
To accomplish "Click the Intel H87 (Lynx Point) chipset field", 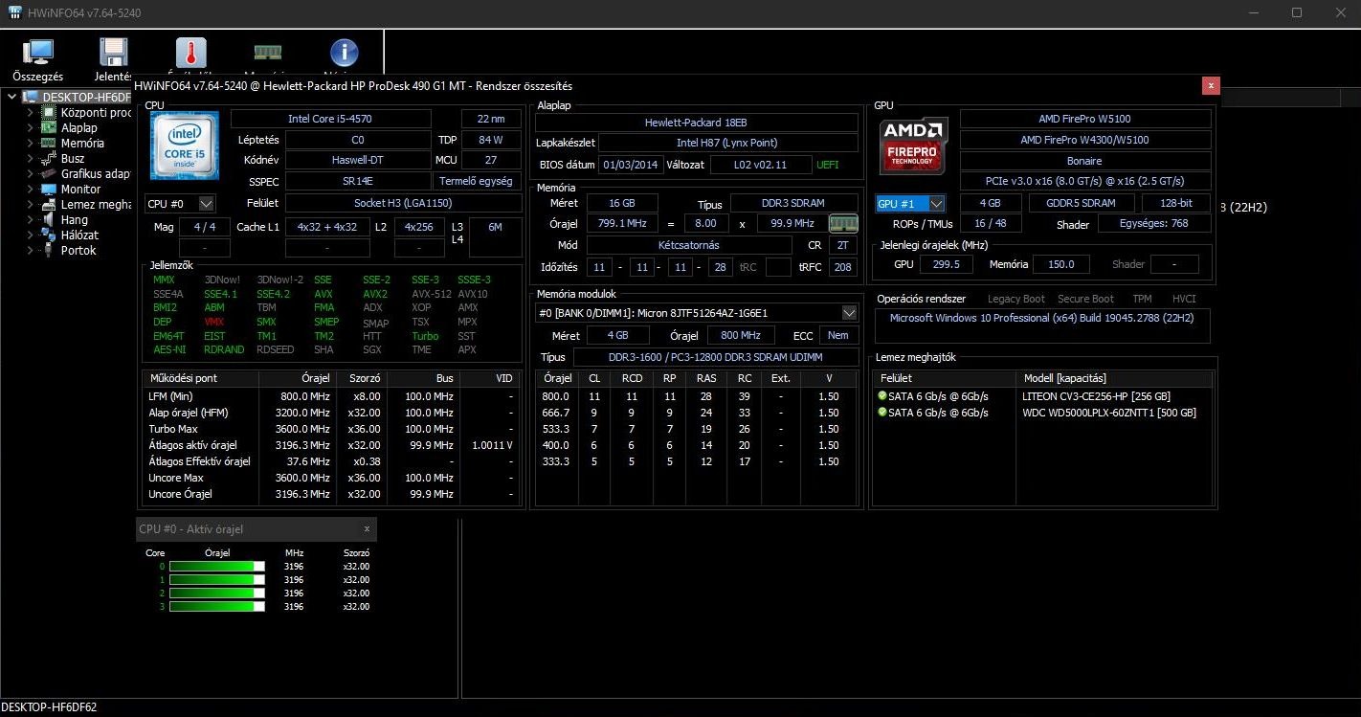I will (727, 143).
